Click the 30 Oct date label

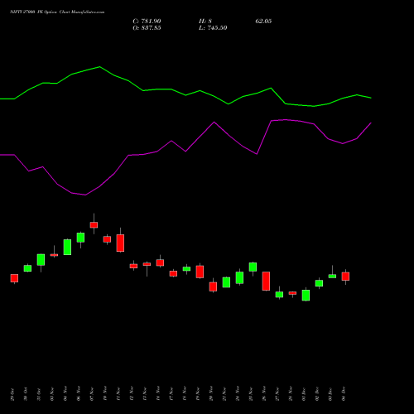pyautogui.click(x=26, y=394)
